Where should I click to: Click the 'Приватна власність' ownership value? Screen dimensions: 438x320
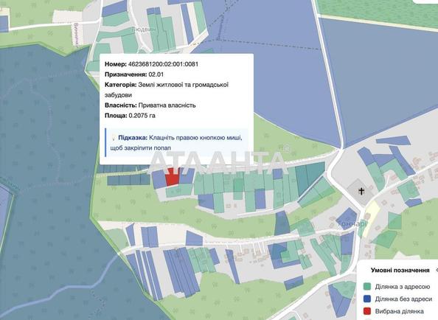pos(167,105)
